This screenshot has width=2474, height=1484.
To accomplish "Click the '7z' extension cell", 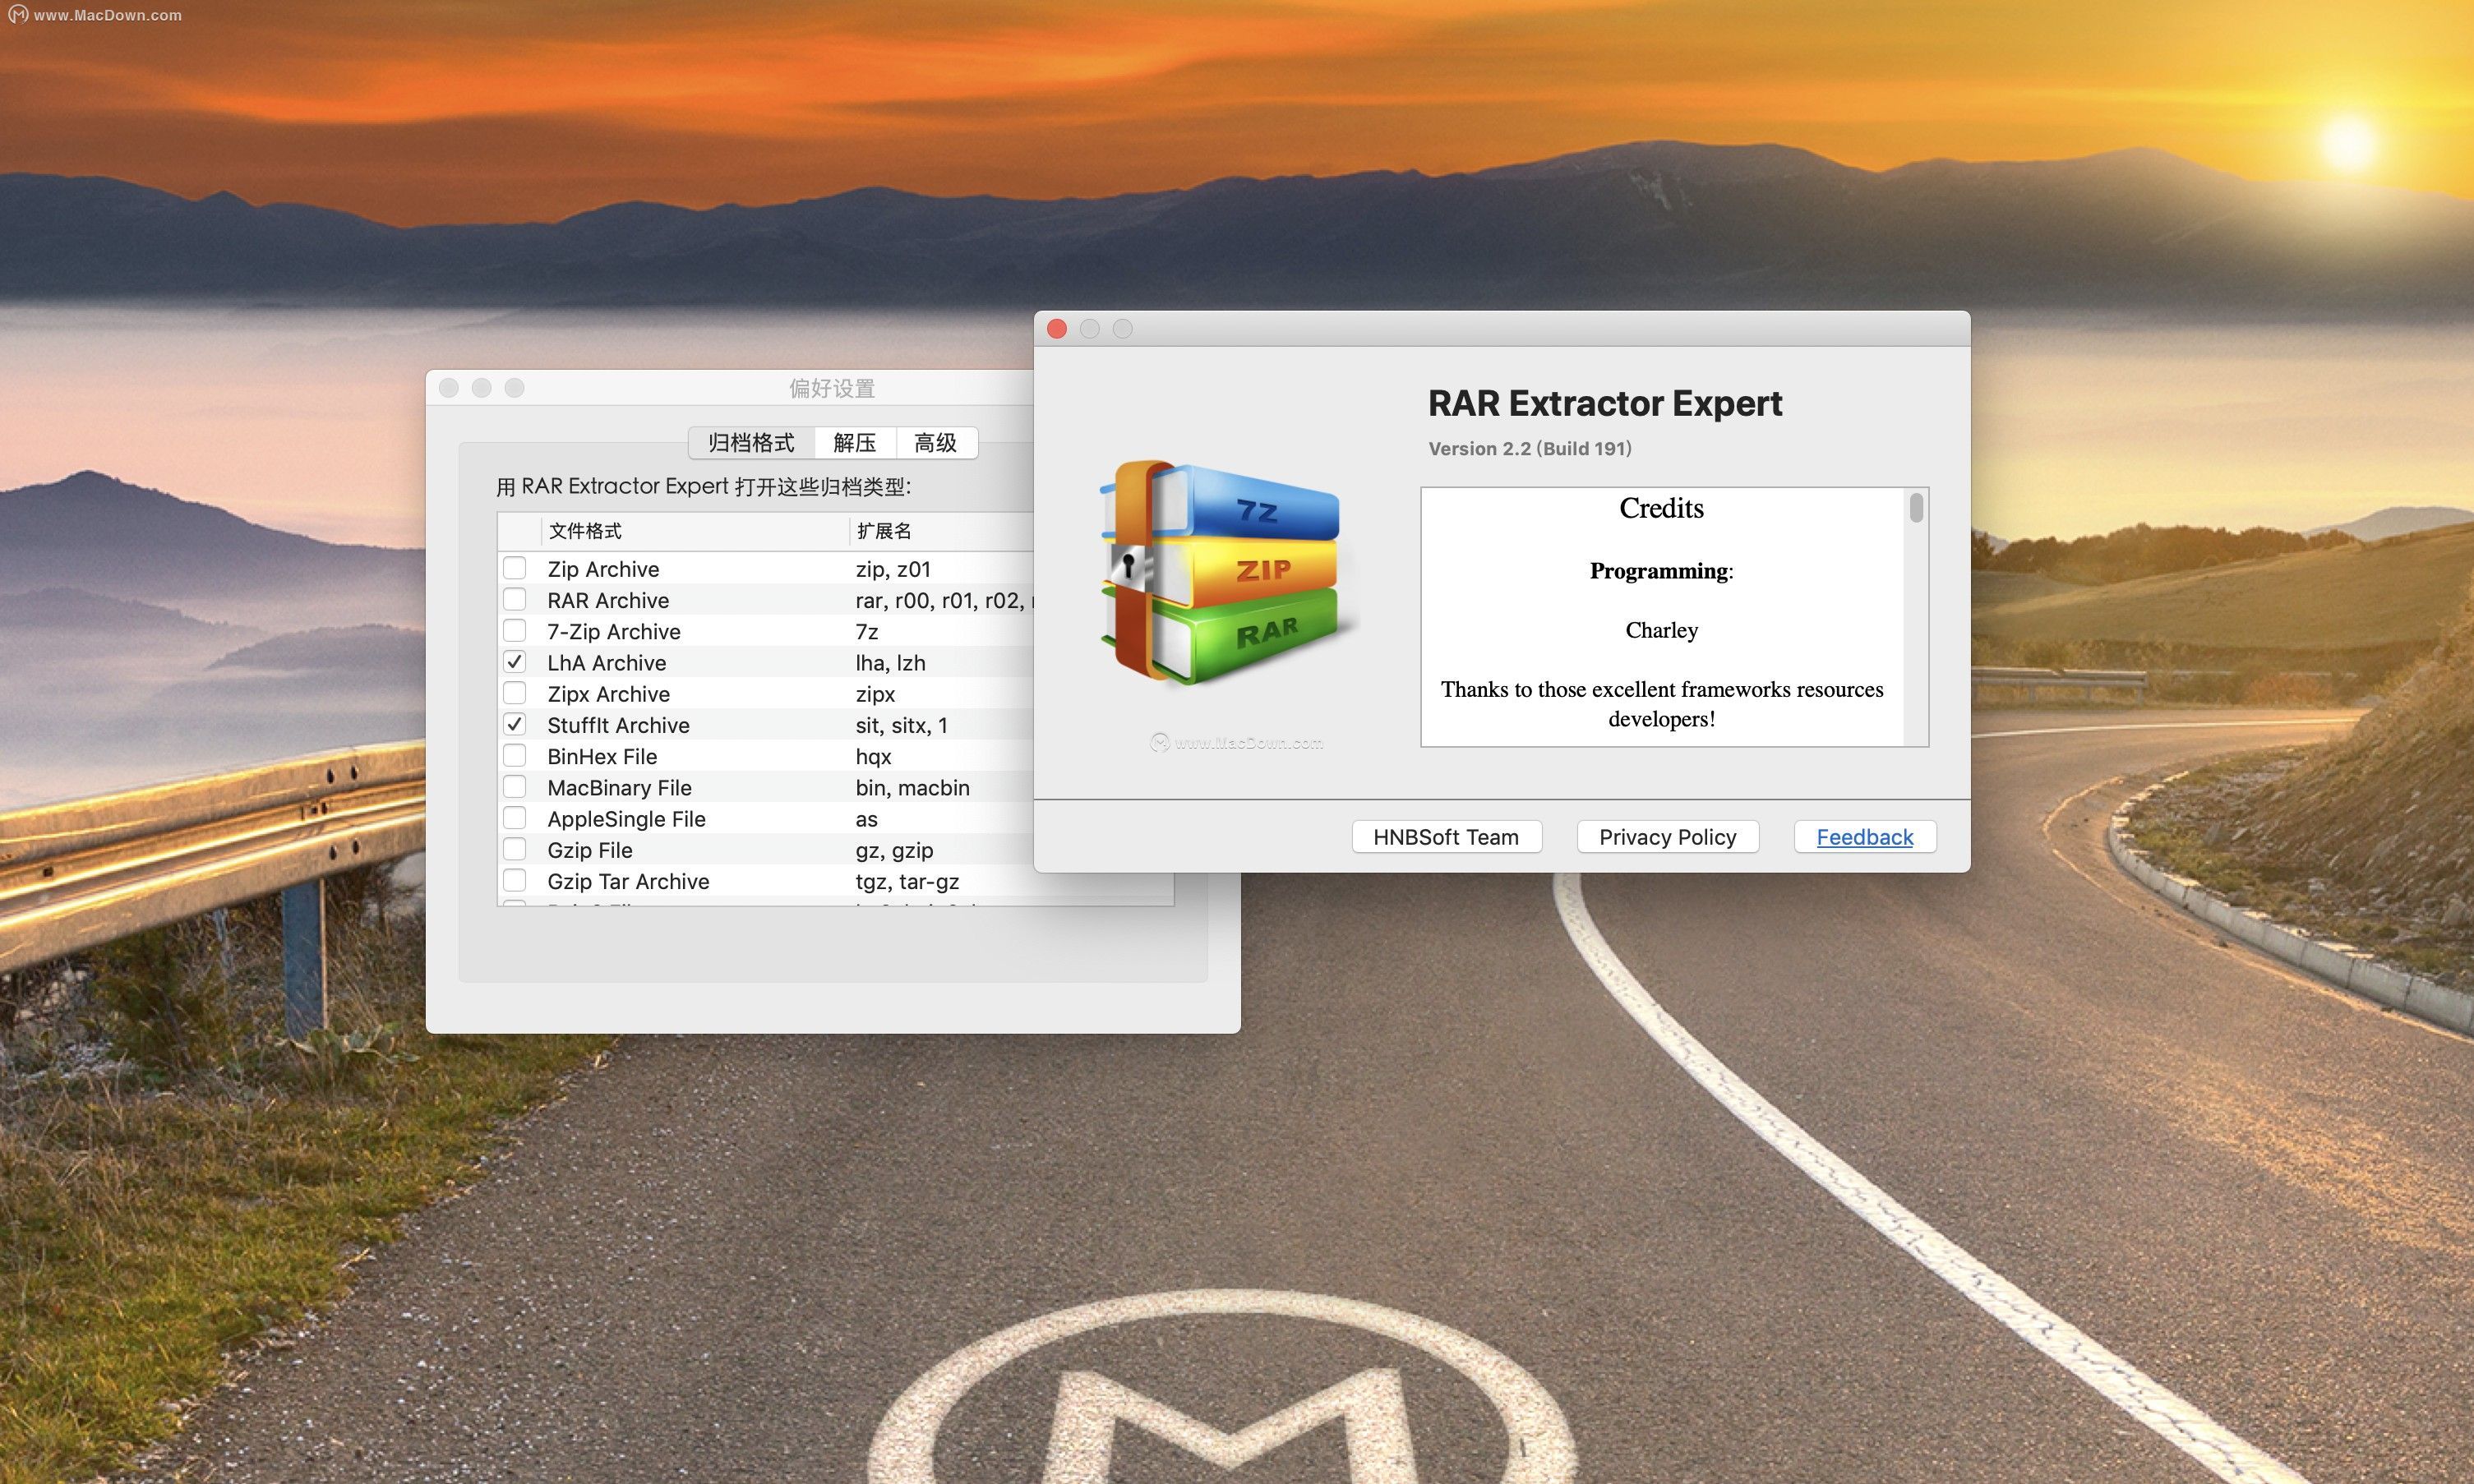I will click(867, 631).
